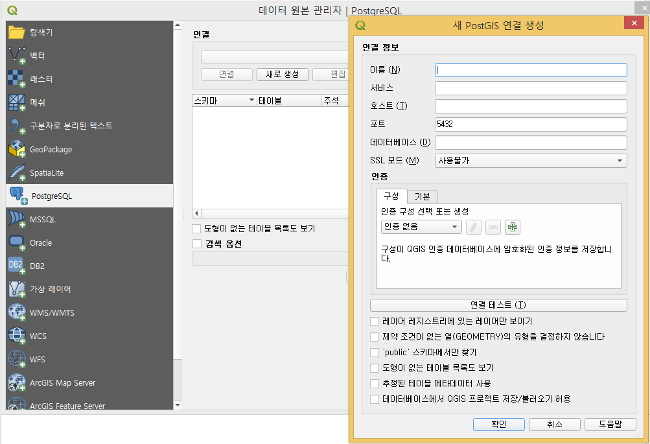Image resolution: width=650 pixels, height=444 pixels.
Task: Open the SSL 모드 dropdown
Action: (531, 161)
